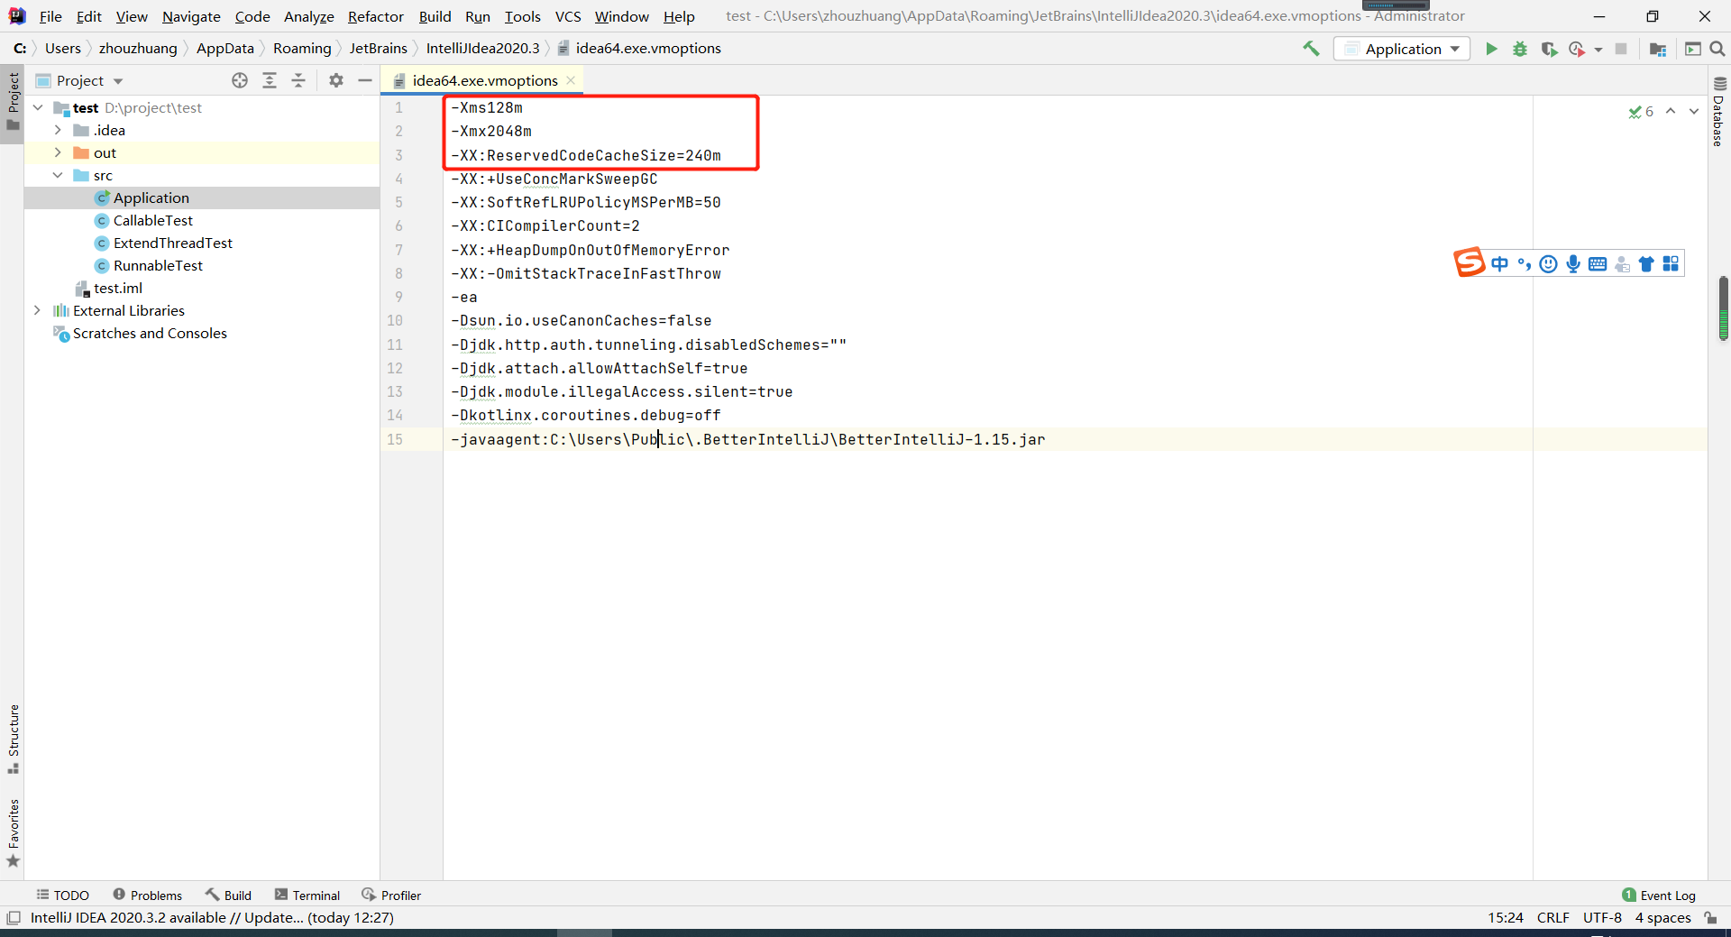This screenshot has height=937, width=1731.
Task: Switch to the Problems tab
Action: [x=155, y=895]
